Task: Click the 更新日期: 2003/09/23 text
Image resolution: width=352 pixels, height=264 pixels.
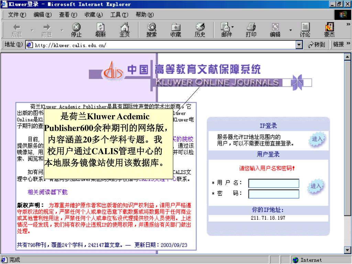Action: click(x=161, y=245)
